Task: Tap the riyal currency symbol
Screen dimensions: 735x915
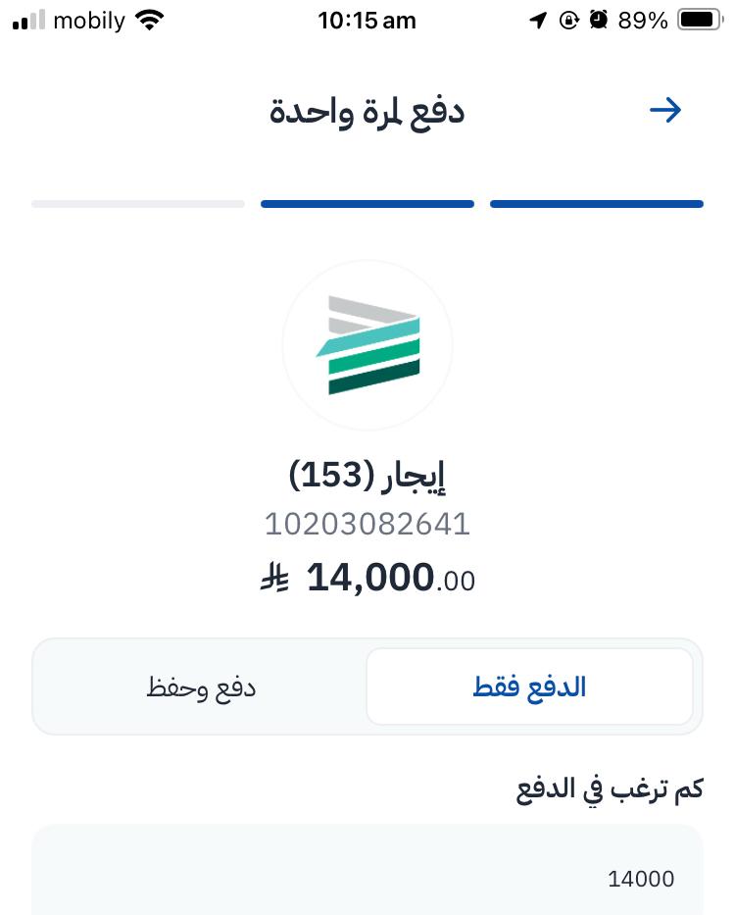Action: [272, 580]
